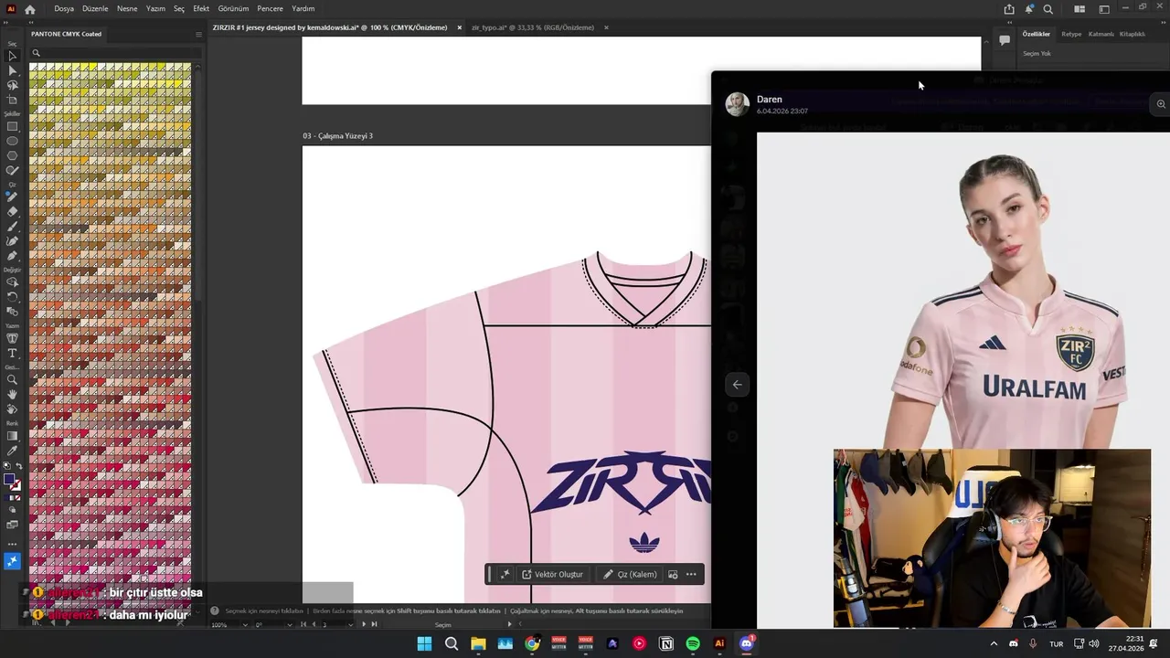Click the back arrow in image viewer
The width and height of the screenshot is (1170, 658).
click(737, 385)
